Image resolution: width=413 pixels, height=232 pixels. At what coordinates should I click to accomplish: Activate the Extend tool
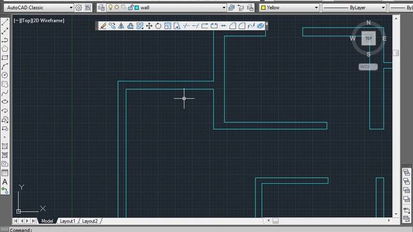196,26
